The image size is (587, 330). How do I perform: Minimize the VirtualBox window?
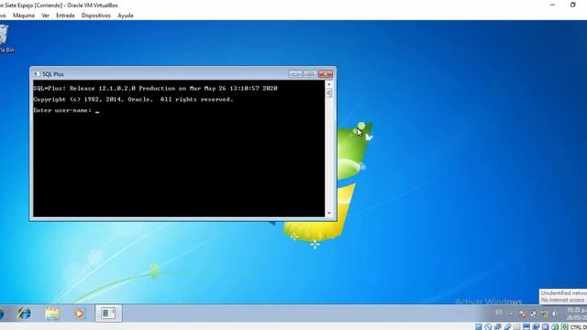click(x=553, y=5)
